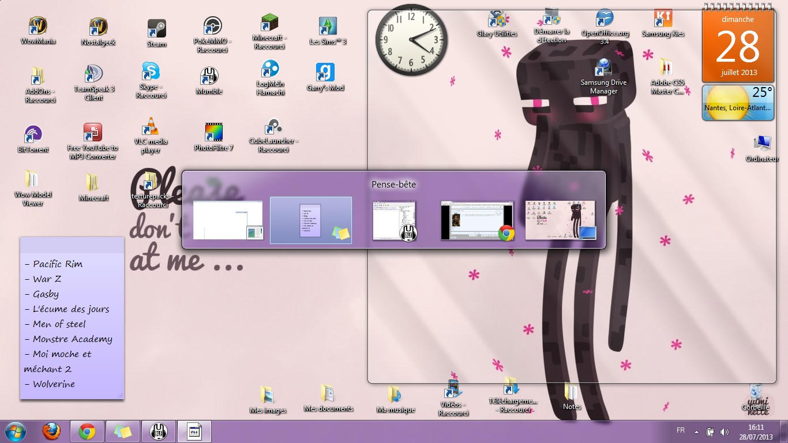
Task: Open Firefox from the taskbar
Action: 51,431
